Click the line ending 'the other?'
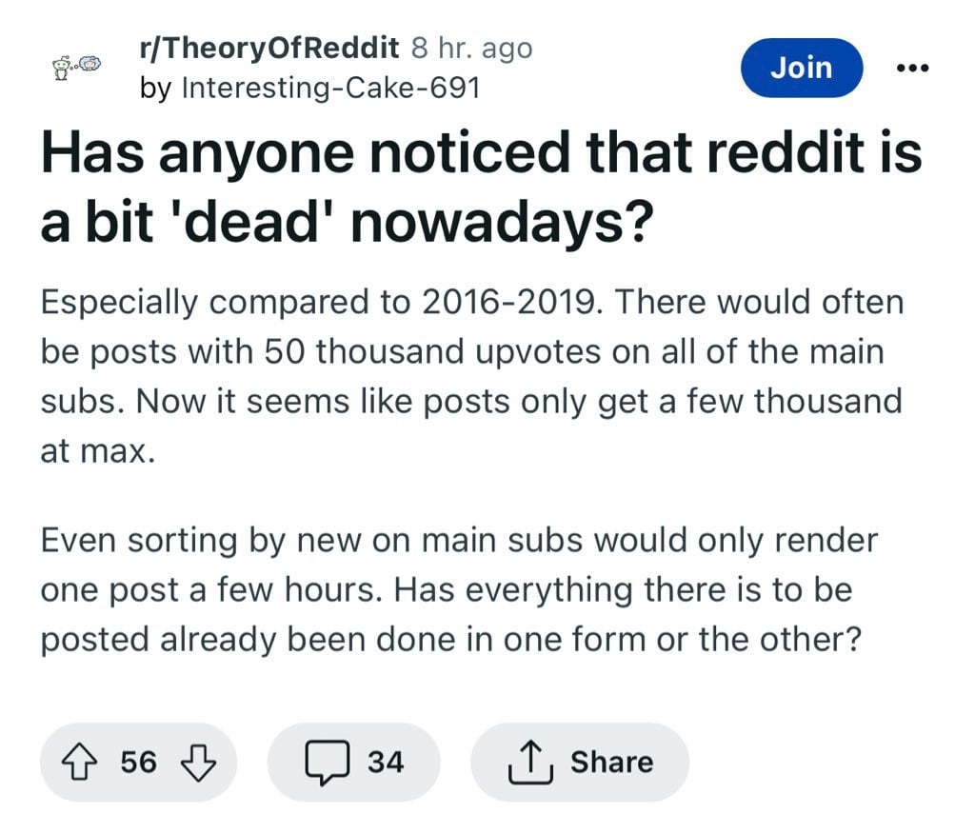The image size is (975, 834). point(451,640)
